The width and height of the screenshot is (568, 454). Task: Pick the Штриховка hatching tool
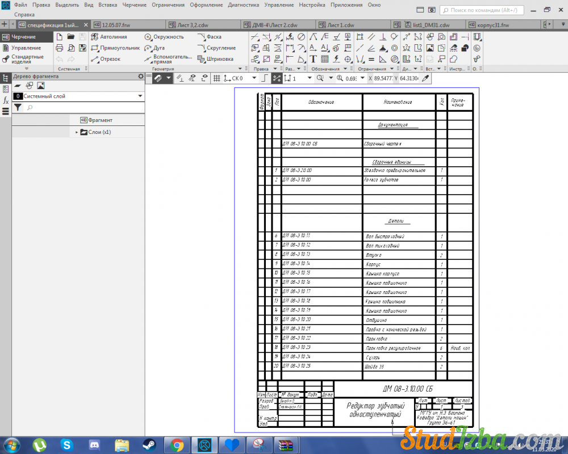point(215,59)
